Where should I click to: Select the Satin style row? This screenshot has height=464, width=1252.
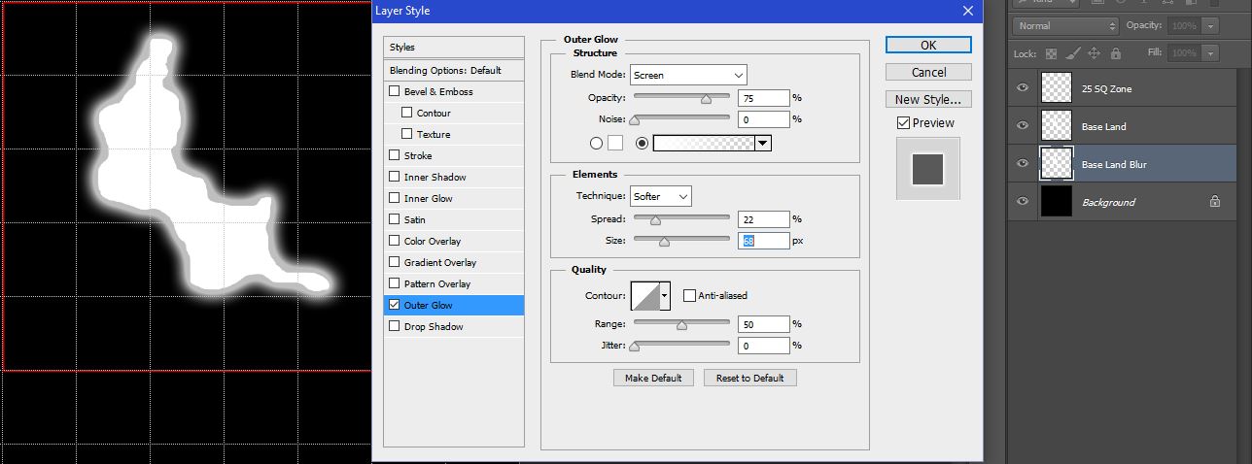click(x=454, y=219)
